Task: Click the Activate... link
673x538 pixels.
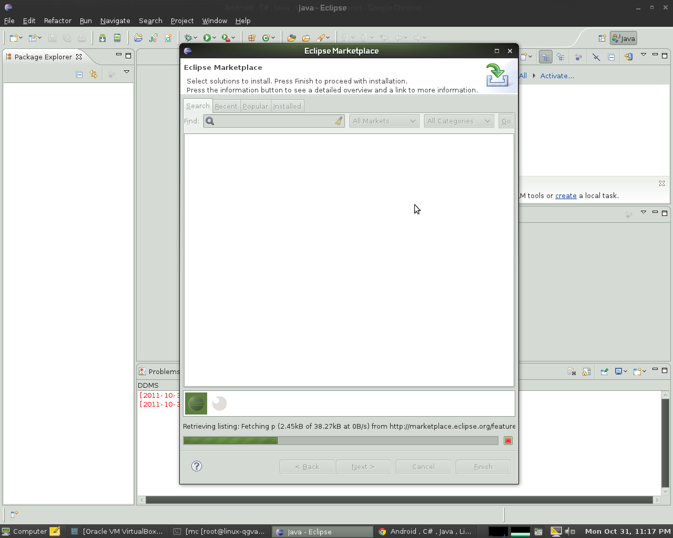Action: [557, 76]
